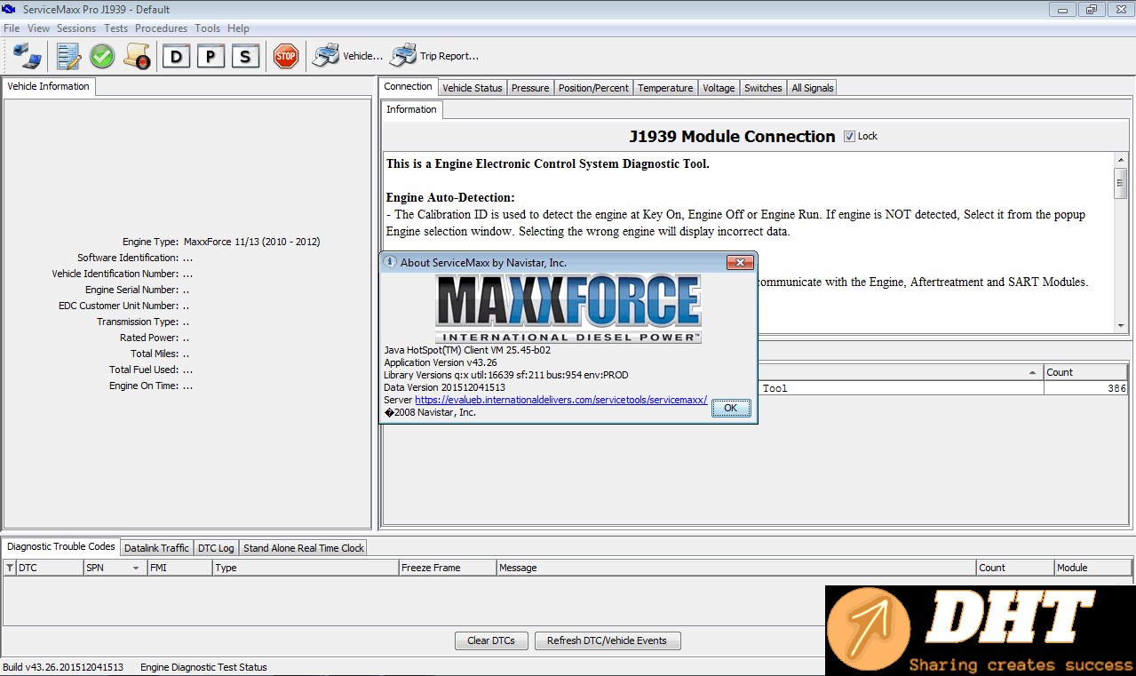Switch to the Temperature tab
This screenshot has width=1136, height=676.
click(665, 88)
